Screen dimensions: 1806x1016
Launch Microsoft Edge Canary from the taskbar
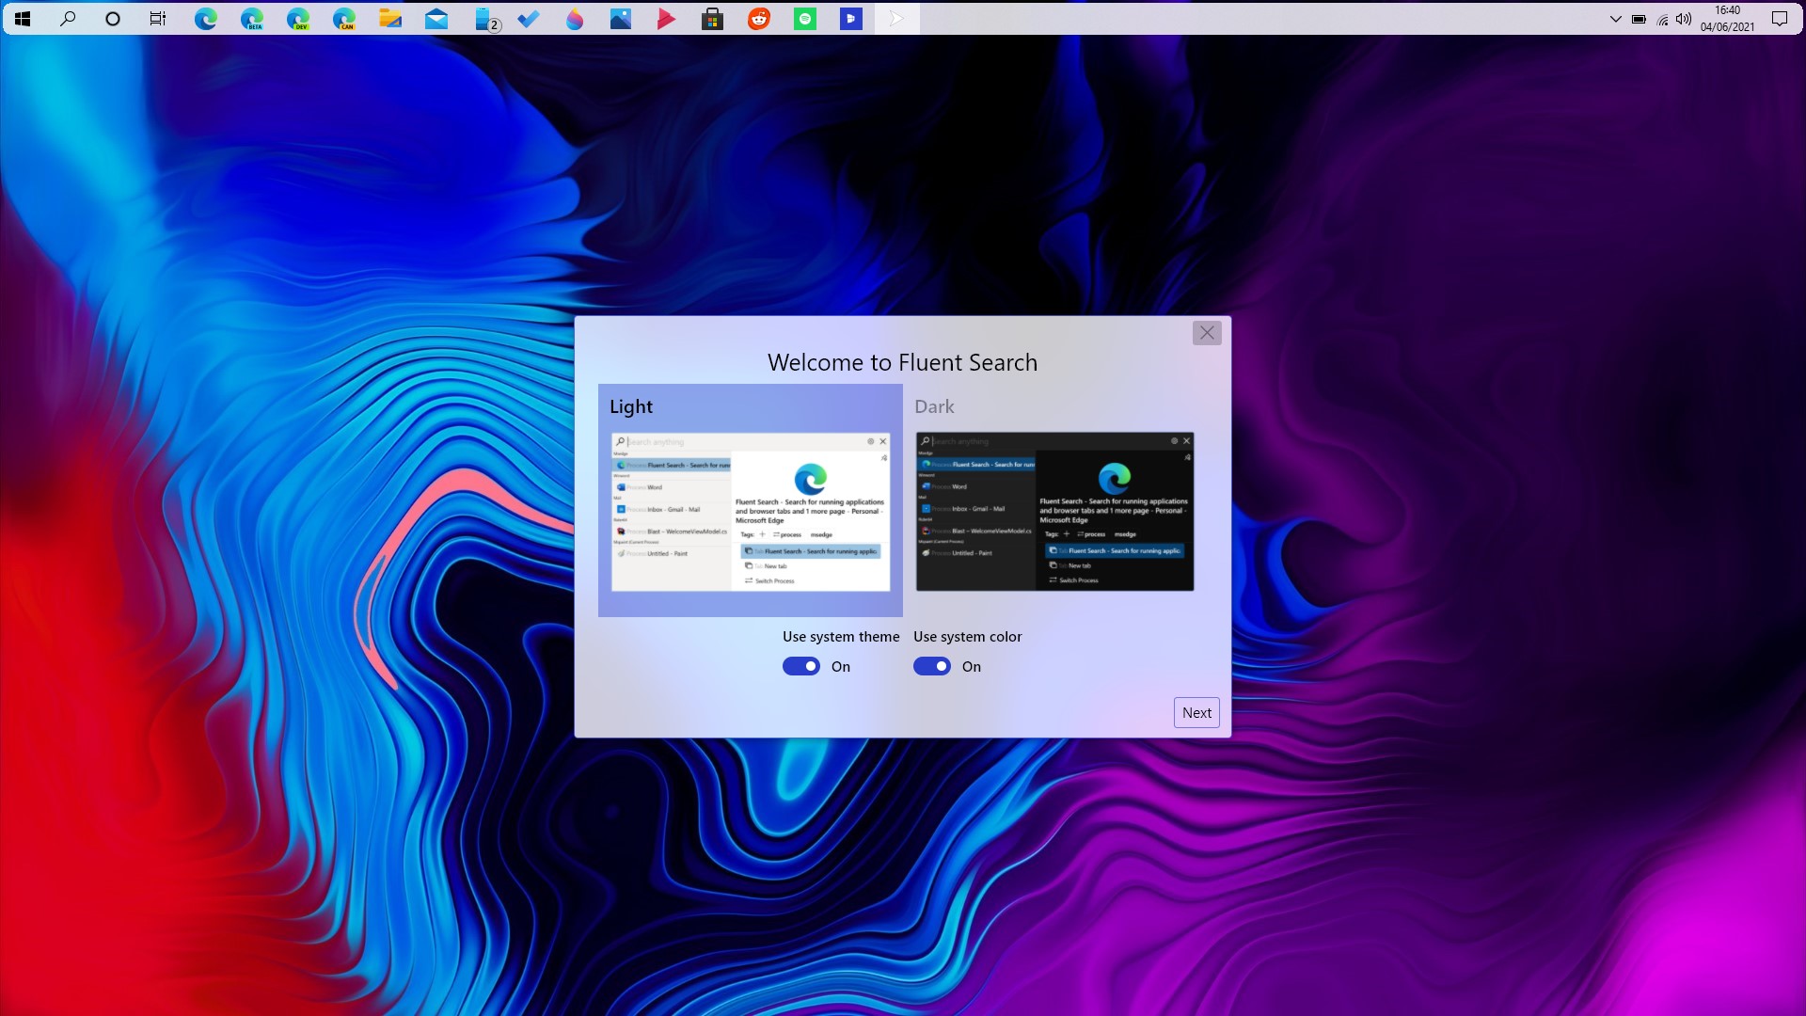[343, 19]
